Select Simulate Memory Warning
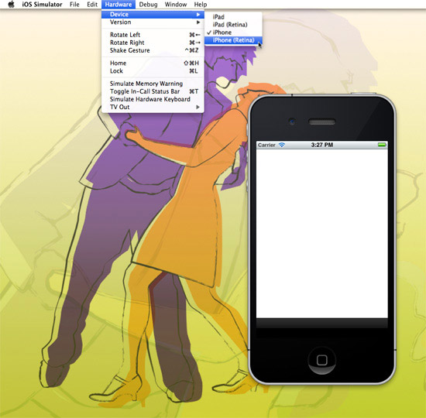Image resolution: width=426 pixels, height=418 pixels. tap(153, 84)
